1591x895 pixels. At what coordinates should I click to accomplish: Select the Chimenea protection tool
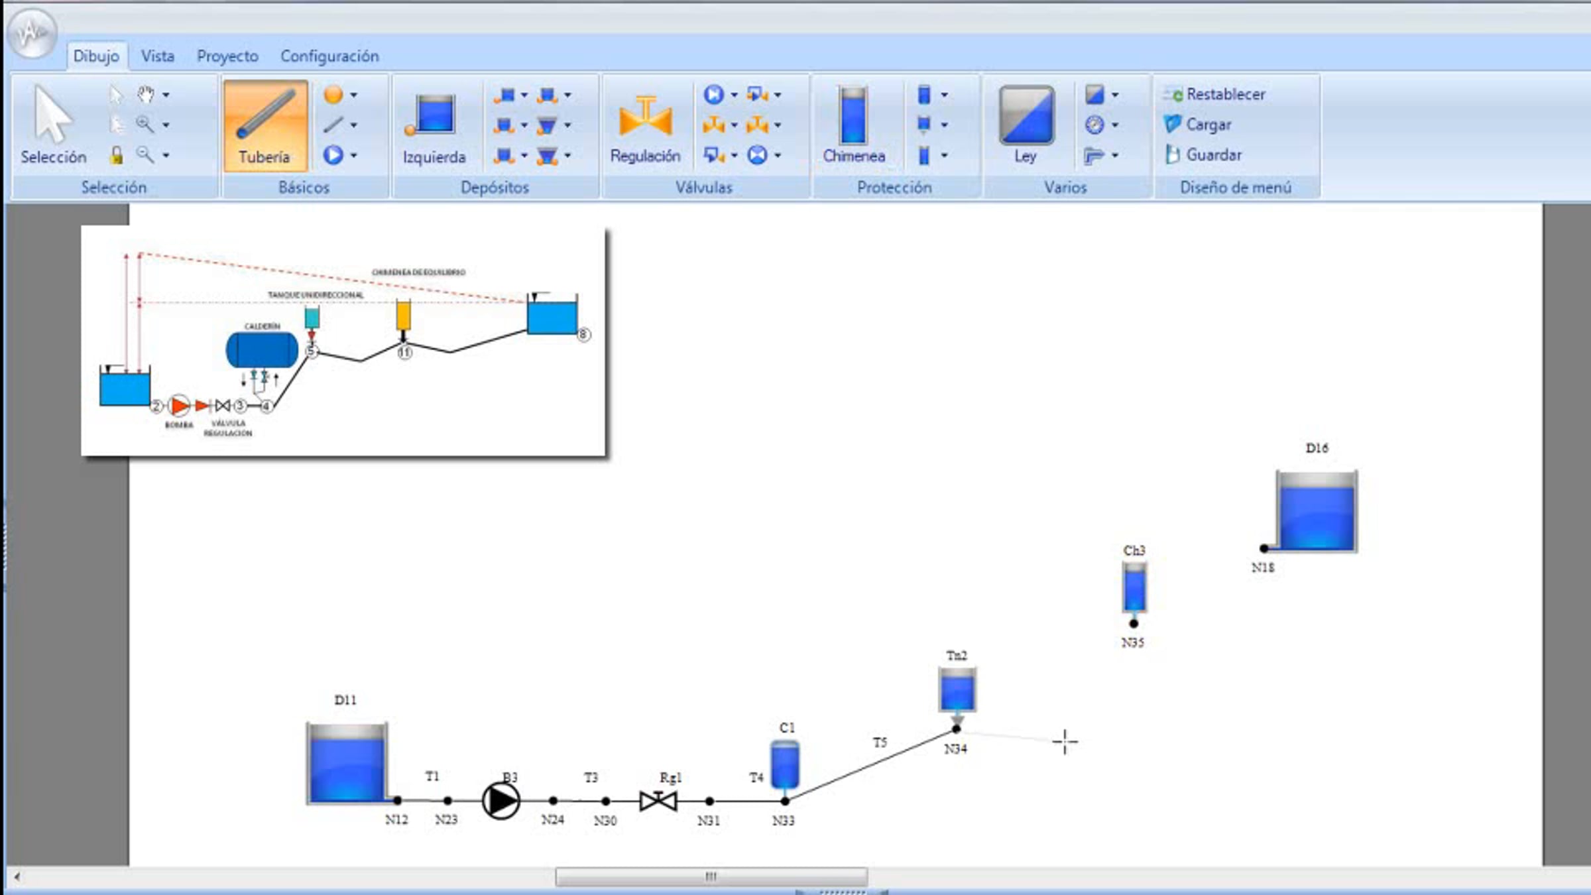click(x=854, y=126)
